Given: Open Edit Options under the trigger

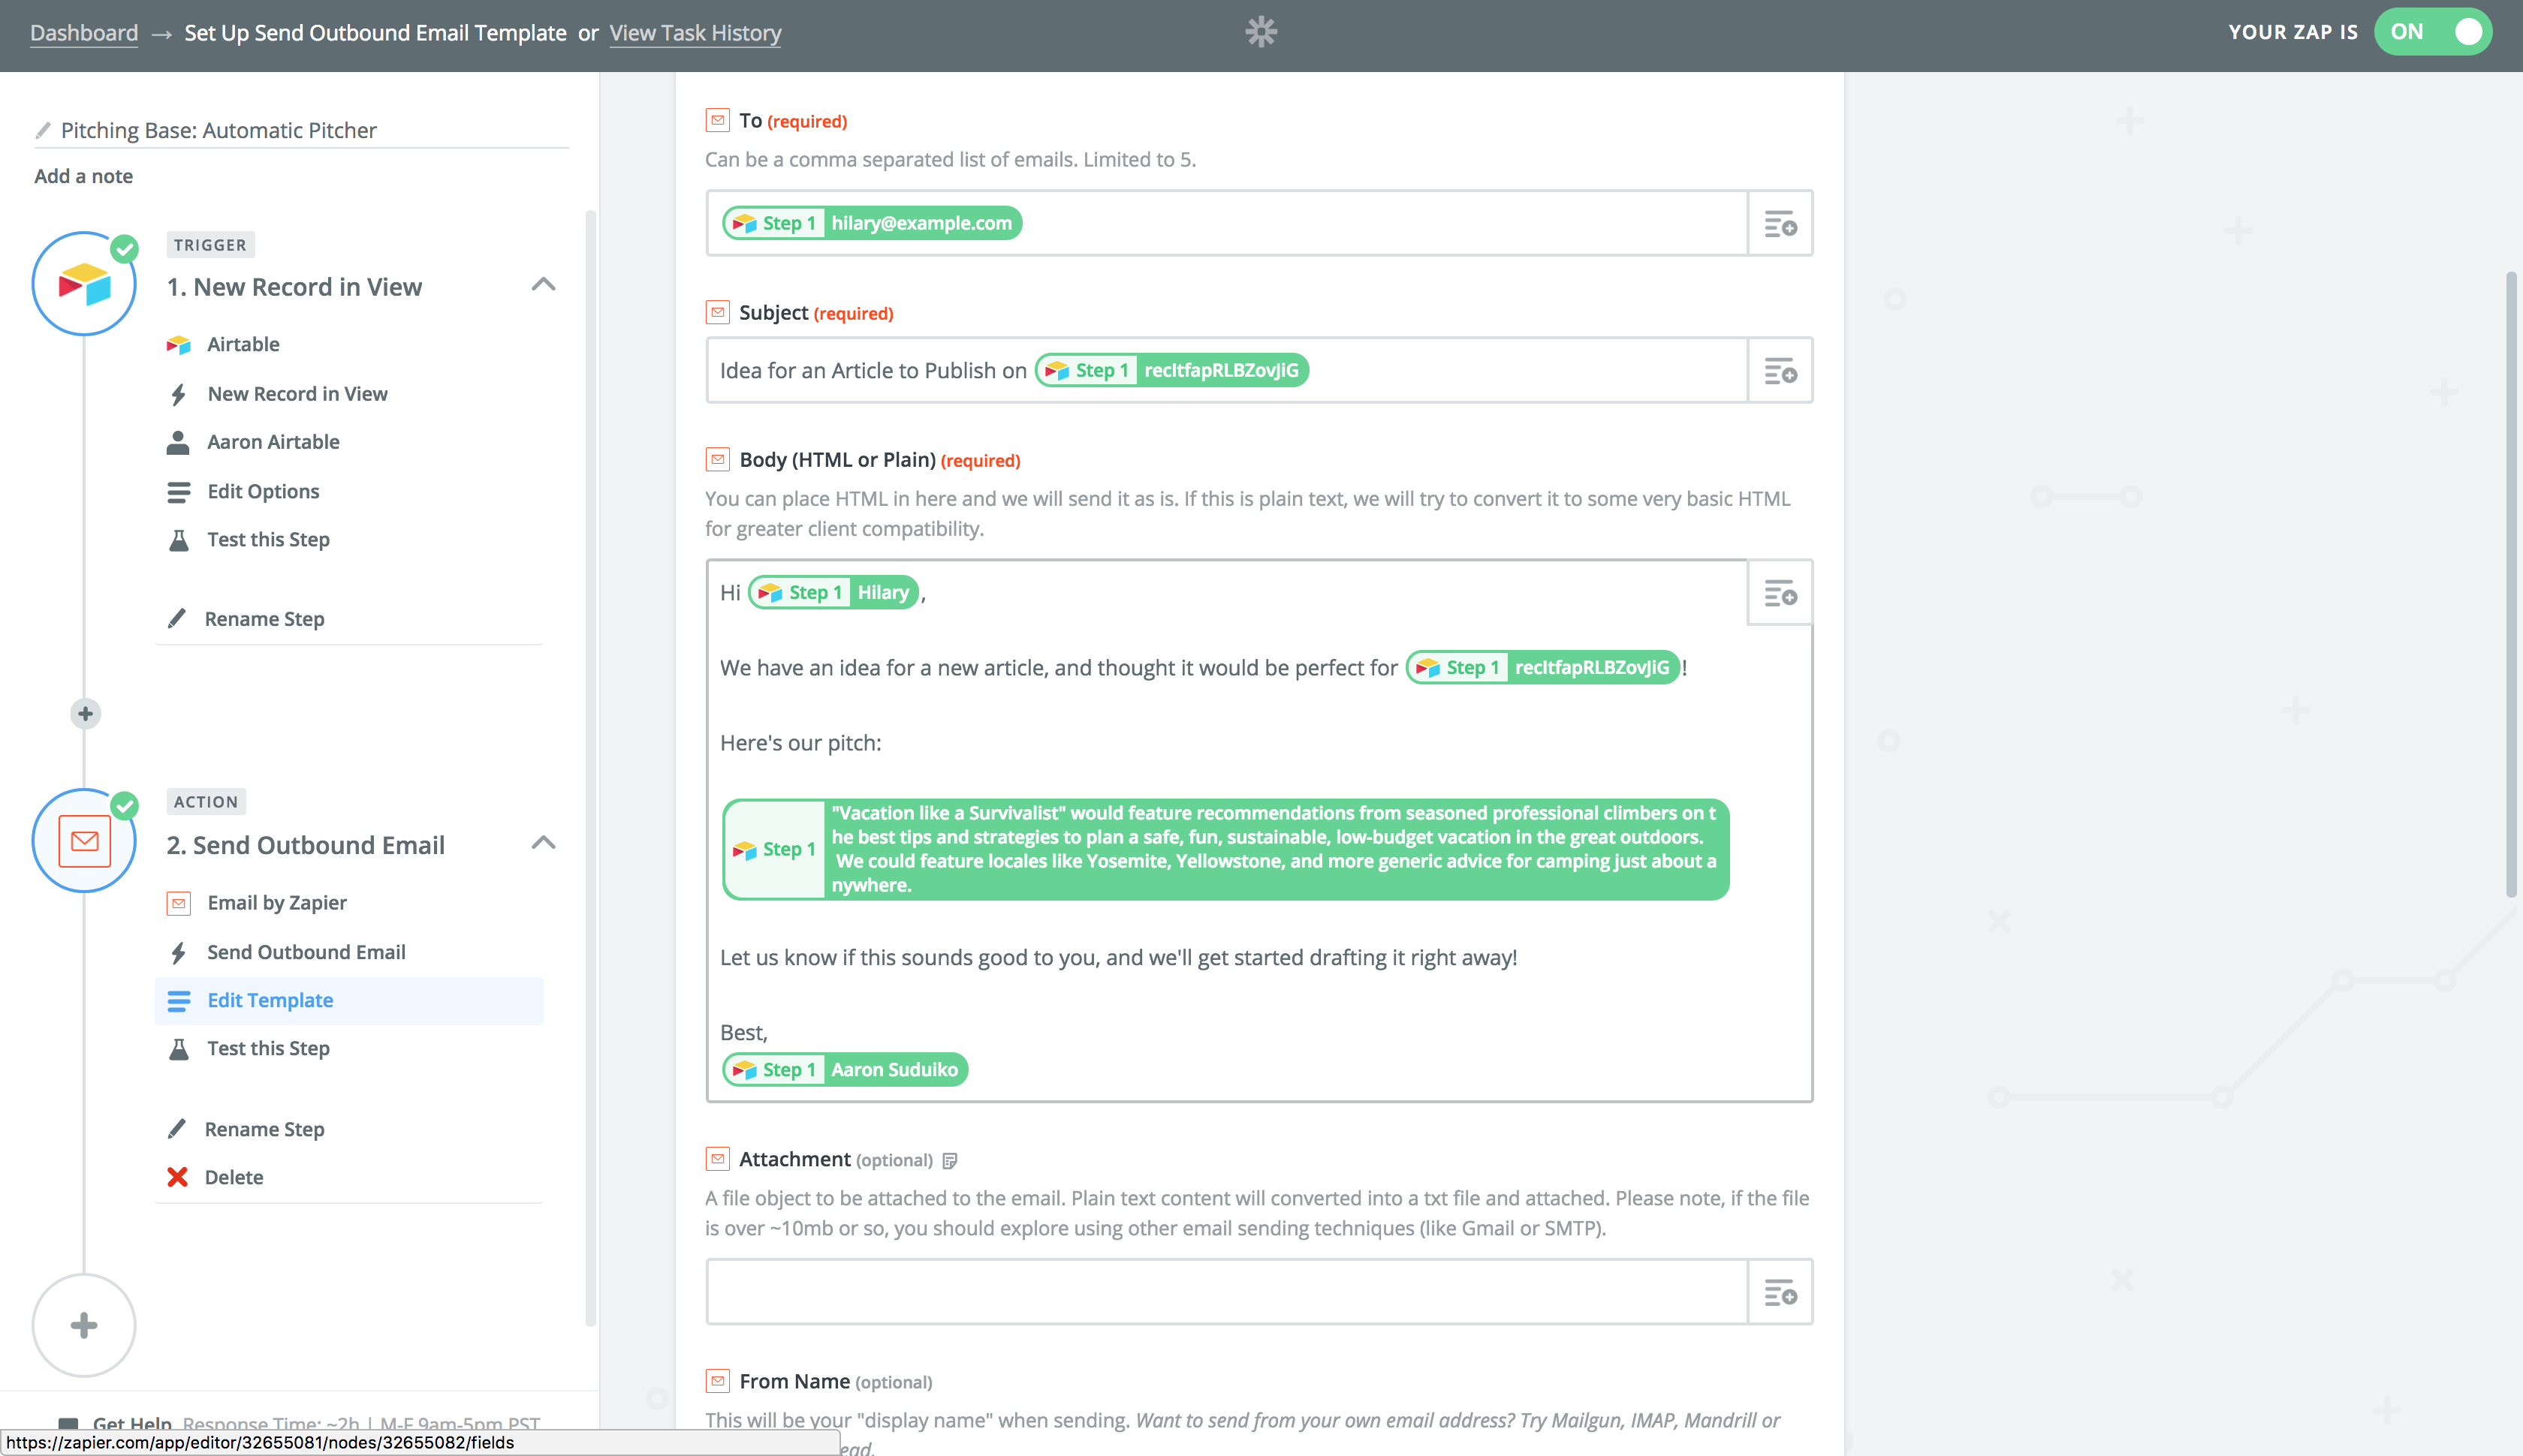Looking at the screenshot, I should 263,491.
